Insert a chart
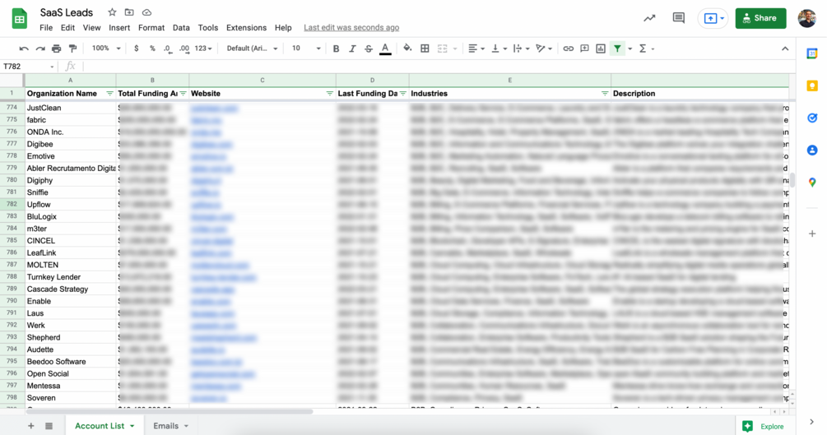The width and height of the screenshot is (827, 435). (601, 49)
